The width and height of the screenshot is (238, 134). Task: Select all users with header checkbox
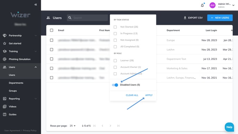tap(52, 30)
